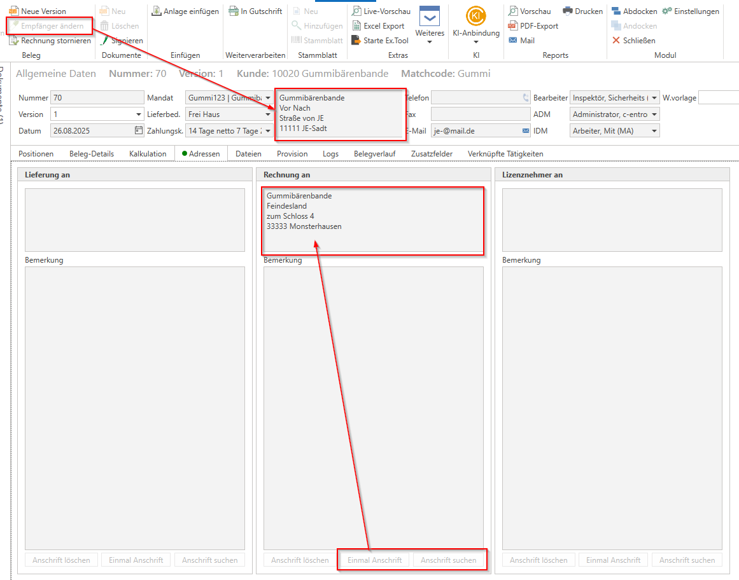Switch to the Positionen tab

36,154
